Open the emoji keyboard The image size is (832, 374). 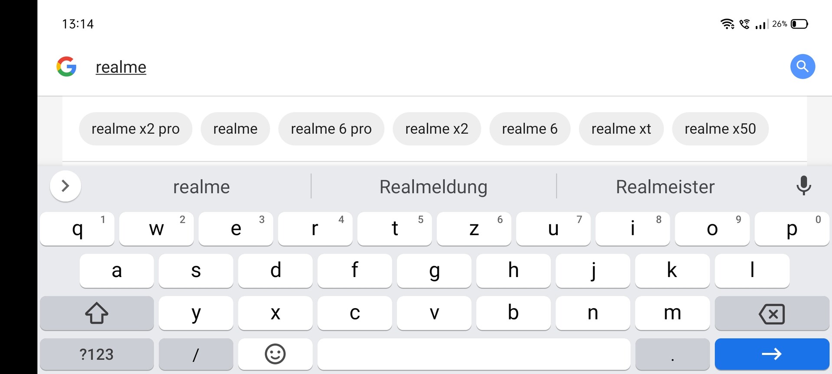[x=275, y=354]
